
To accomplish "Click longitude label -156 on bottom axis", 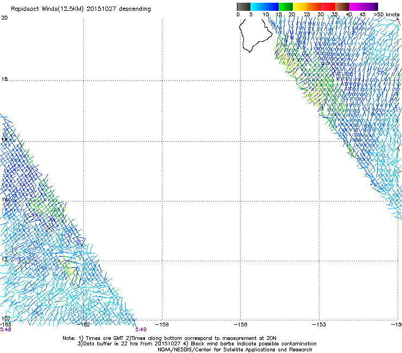I will 241,325.
